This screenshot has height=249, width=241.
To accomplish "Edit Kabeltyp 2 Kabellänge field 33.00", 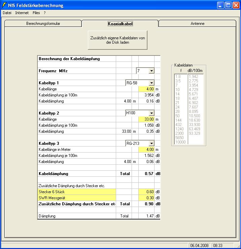I will (146, 119).
